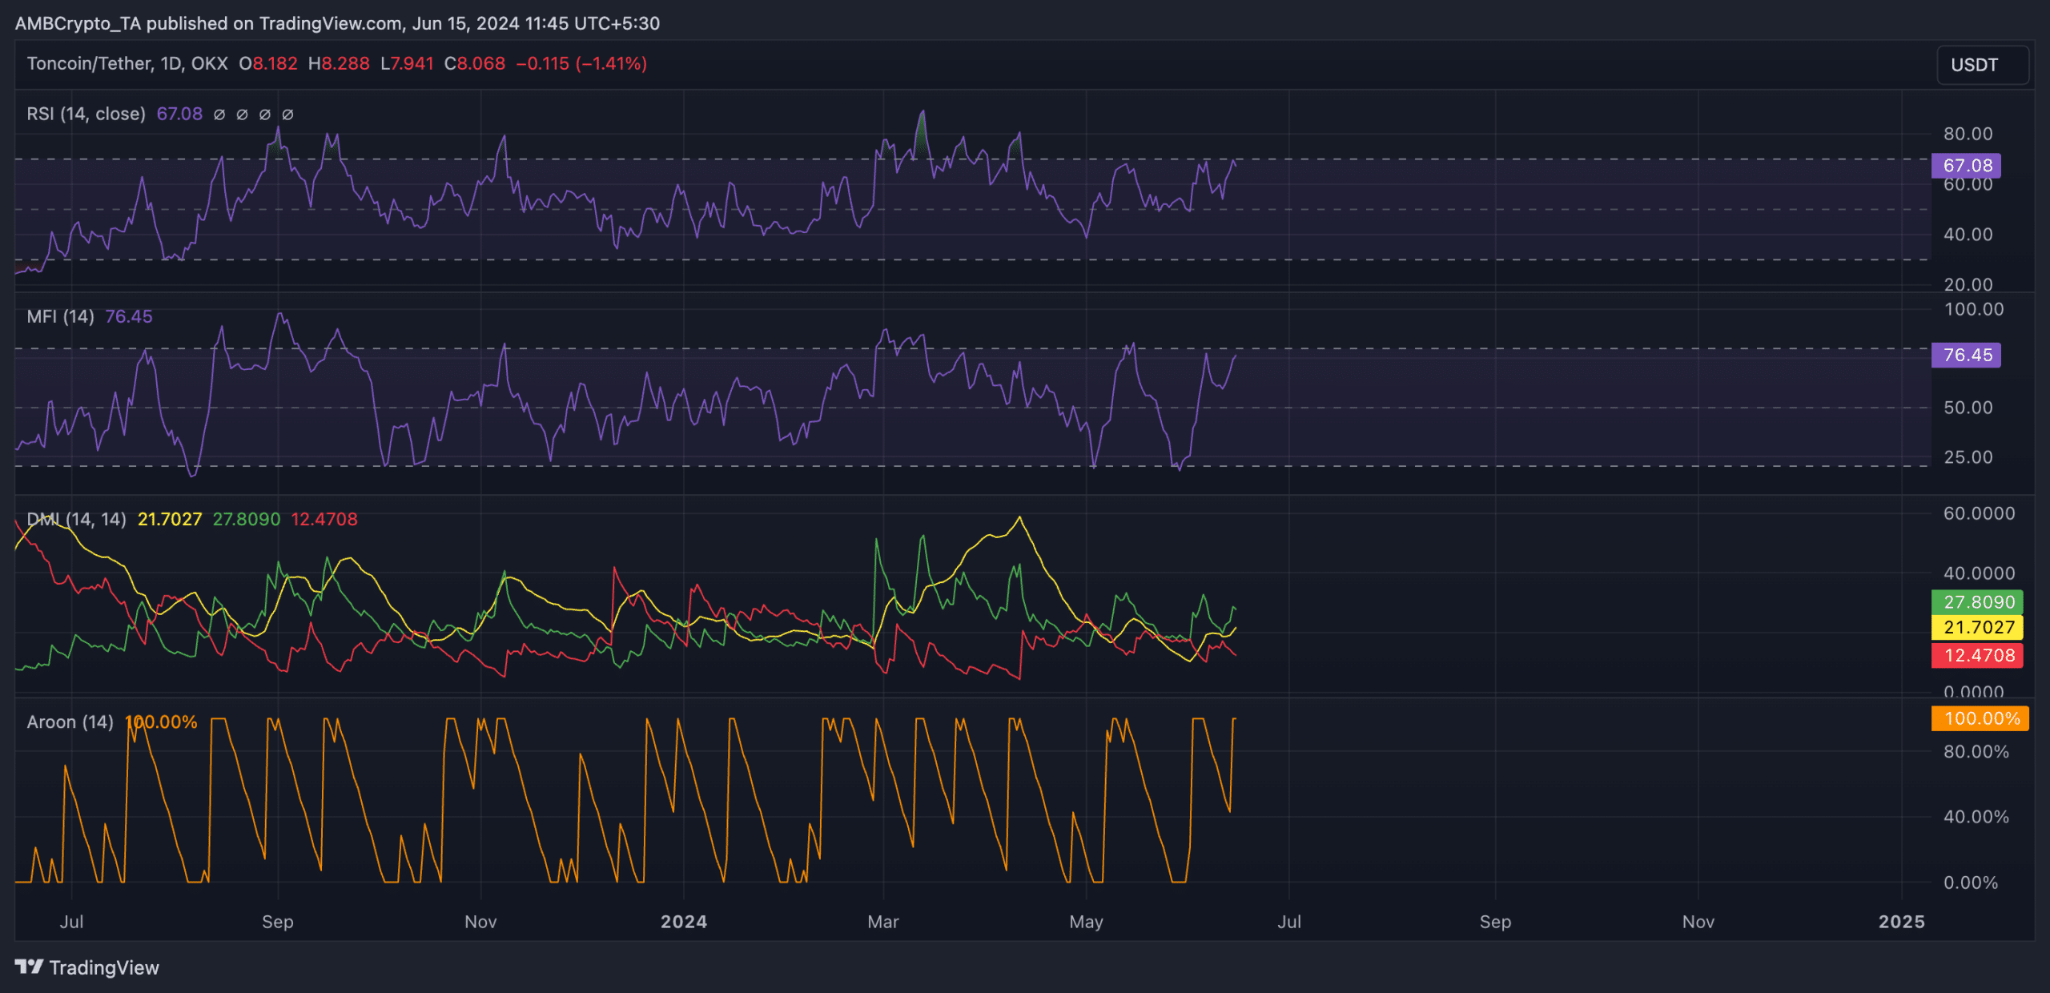Click the May label on time axis
This screenshot has width=2050, height=993.
click(x=1087, y=922)
